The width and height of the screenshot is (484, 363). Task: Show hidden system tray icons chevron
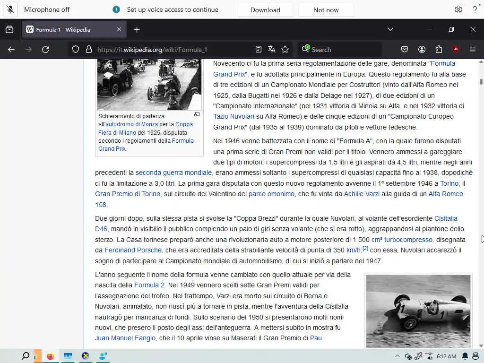click(397, 356)
